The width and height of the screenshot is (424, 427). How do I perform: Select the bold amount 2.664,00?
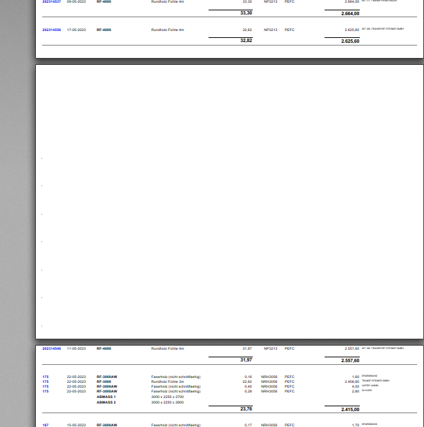350,14
